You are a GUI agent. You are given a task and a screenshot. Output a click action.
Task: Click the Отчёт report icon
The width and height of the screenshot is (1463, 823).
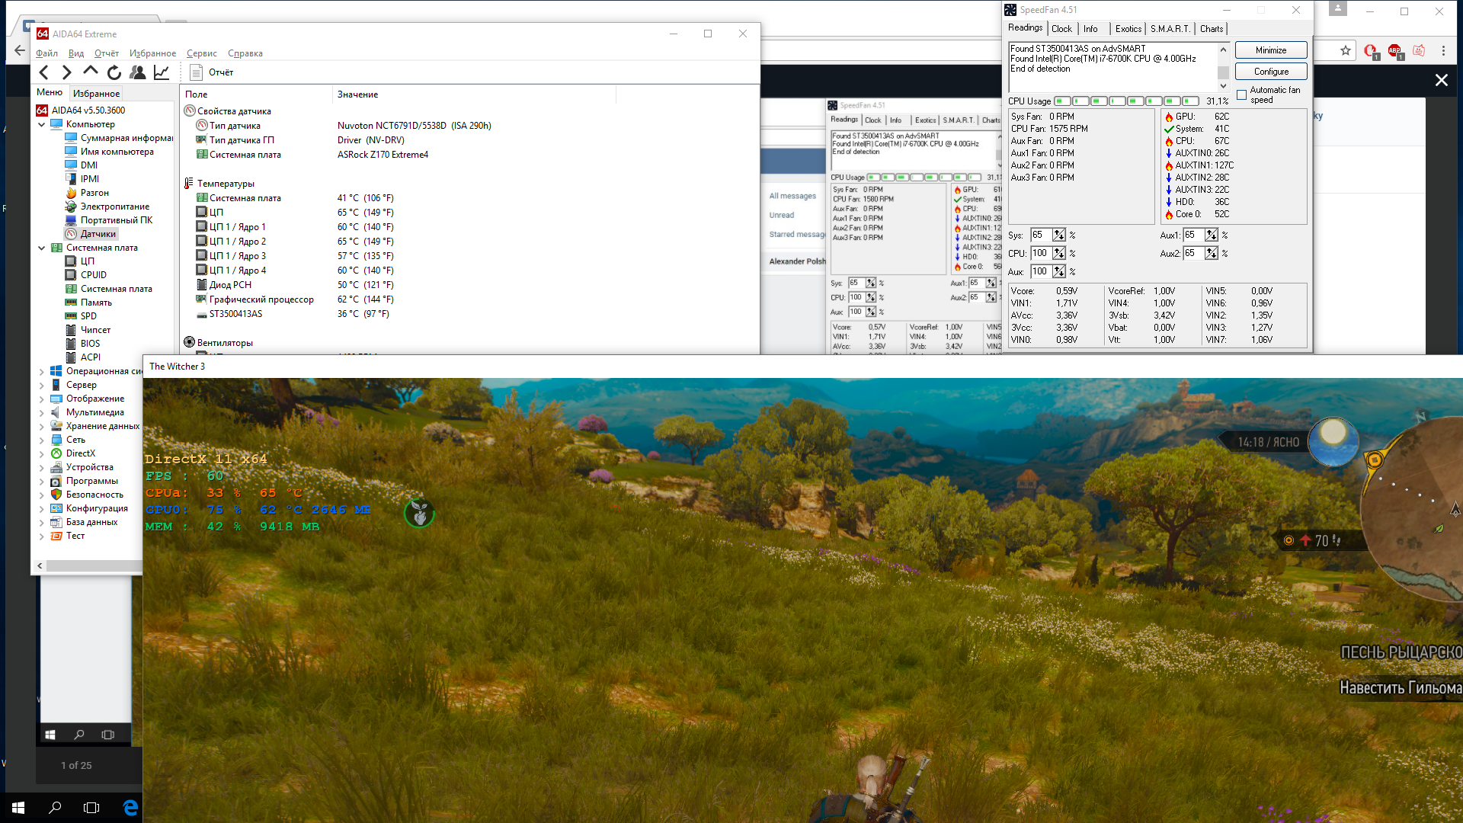(x=196, y=72)
